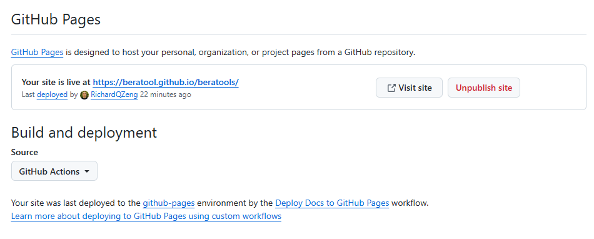
Task: Open the RichardQZeng profile link
Action: pyautogui.click(x=114, y=94)
